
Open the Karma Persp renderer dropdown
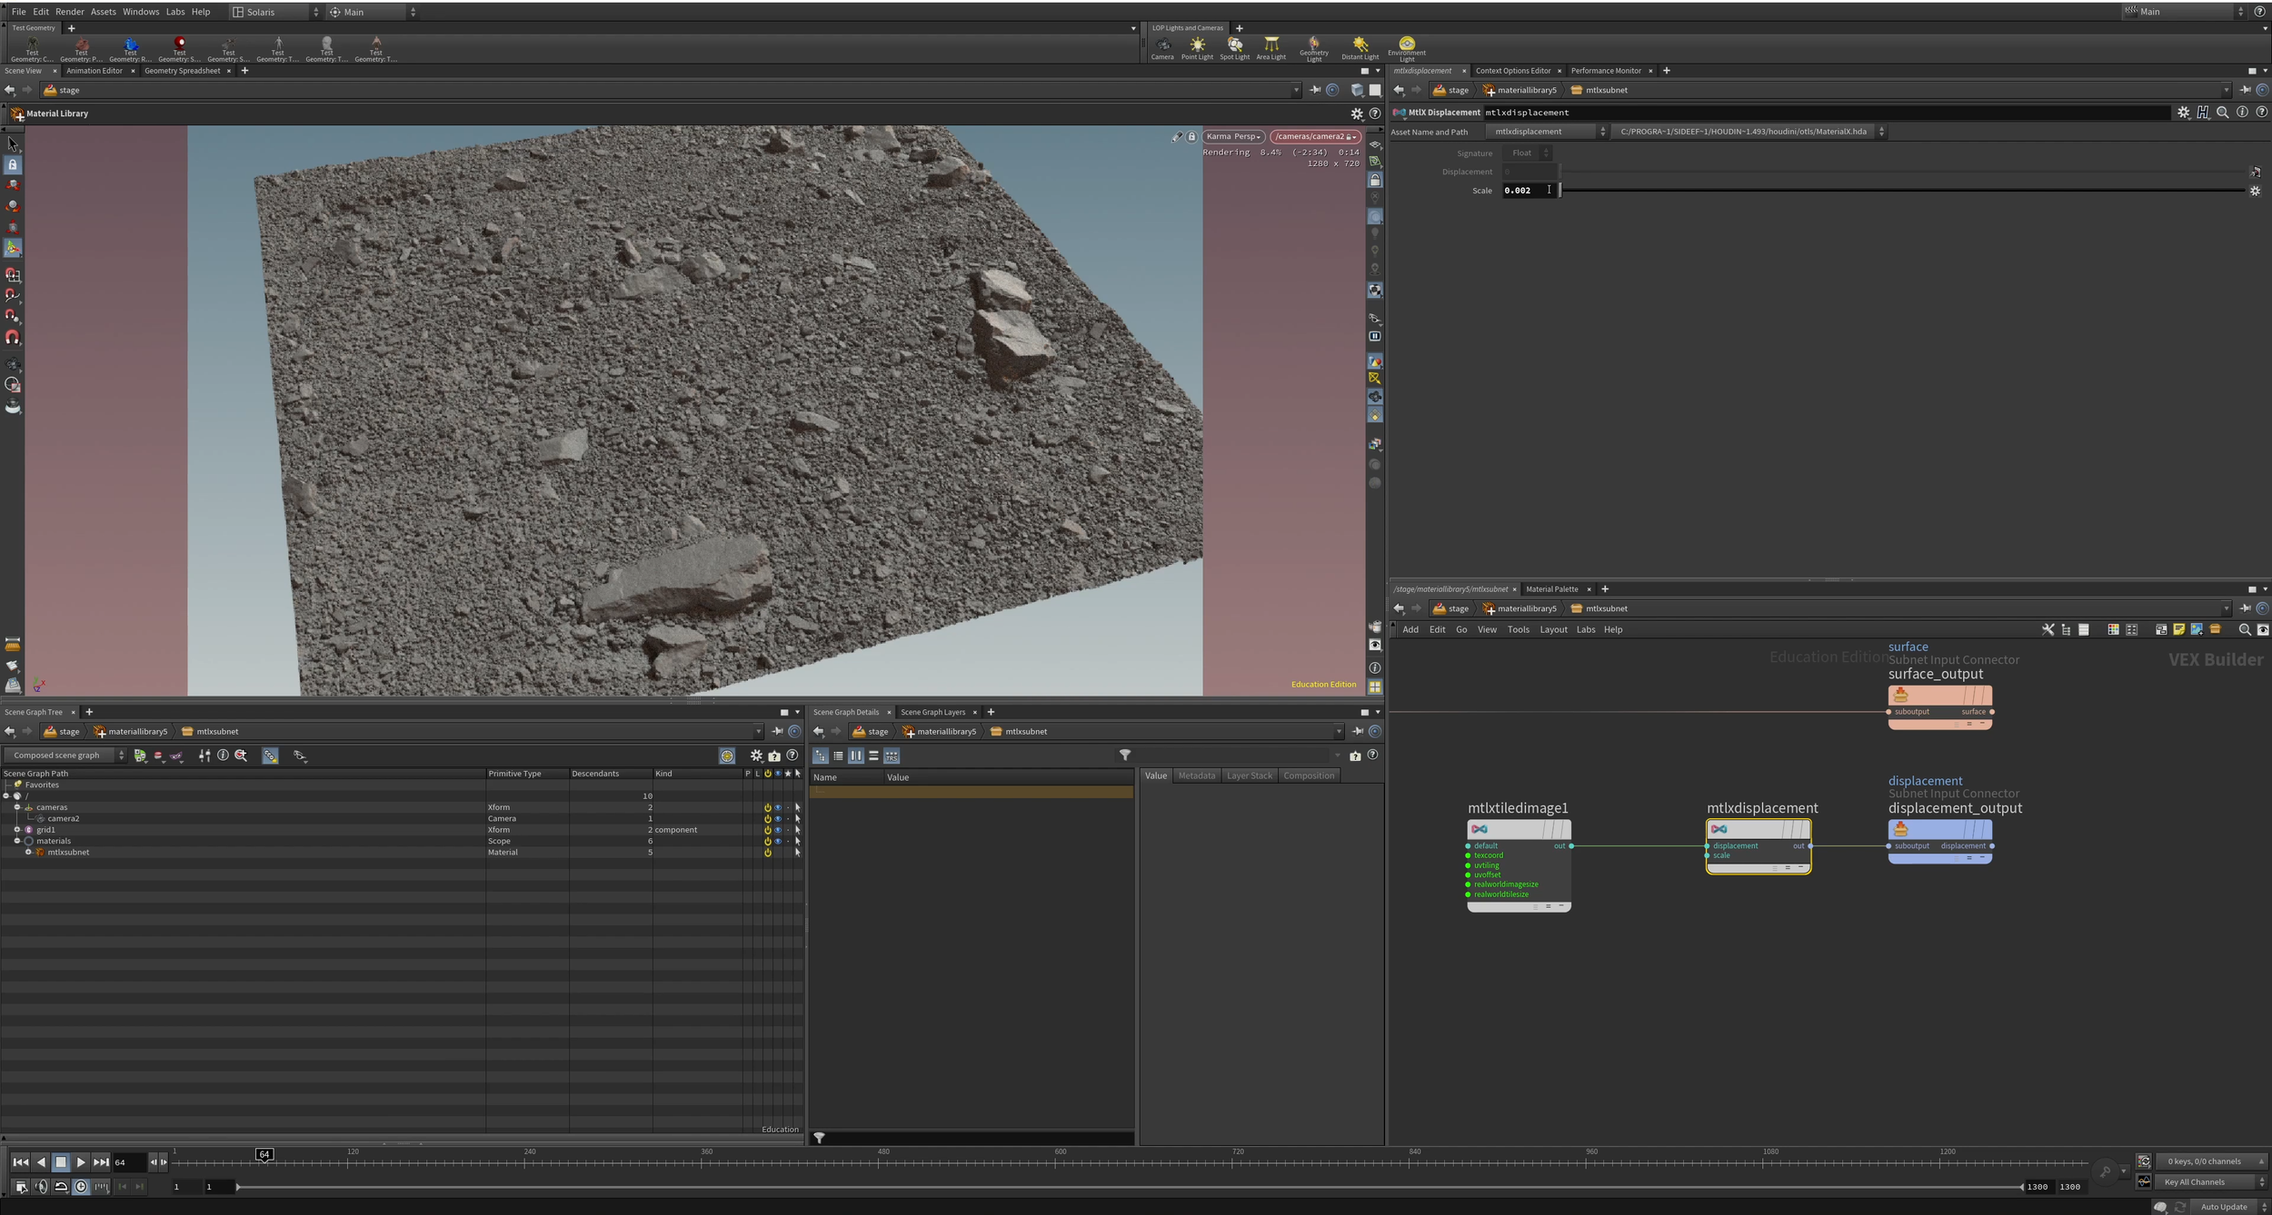1233,136
